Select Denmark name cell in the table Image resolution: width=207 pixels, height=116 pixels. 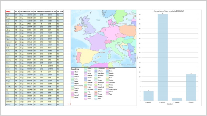point(10,54)
